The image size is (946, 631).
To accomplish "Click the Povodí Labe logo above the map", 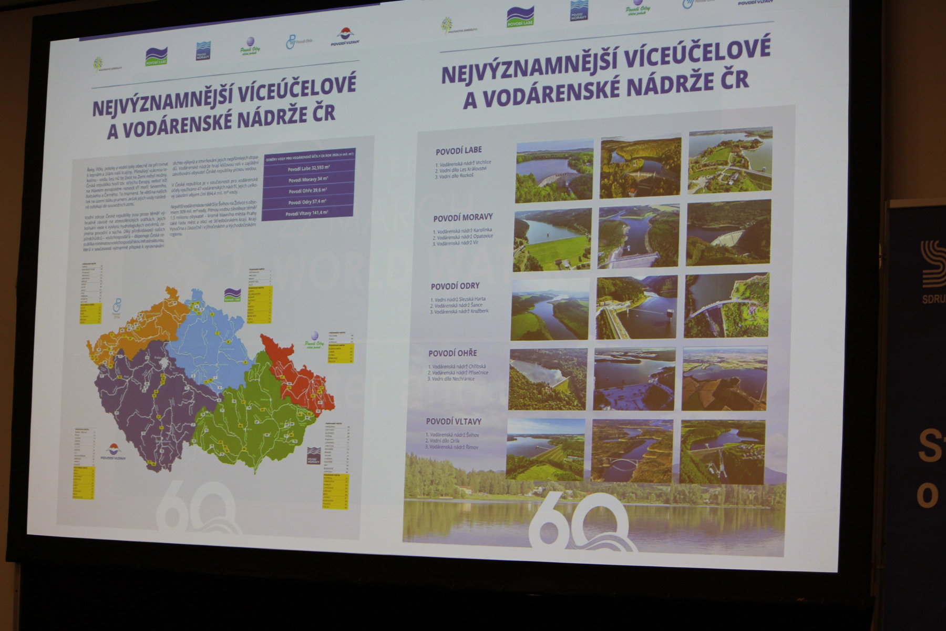I will pyautogui.click(x=232, y=295).
